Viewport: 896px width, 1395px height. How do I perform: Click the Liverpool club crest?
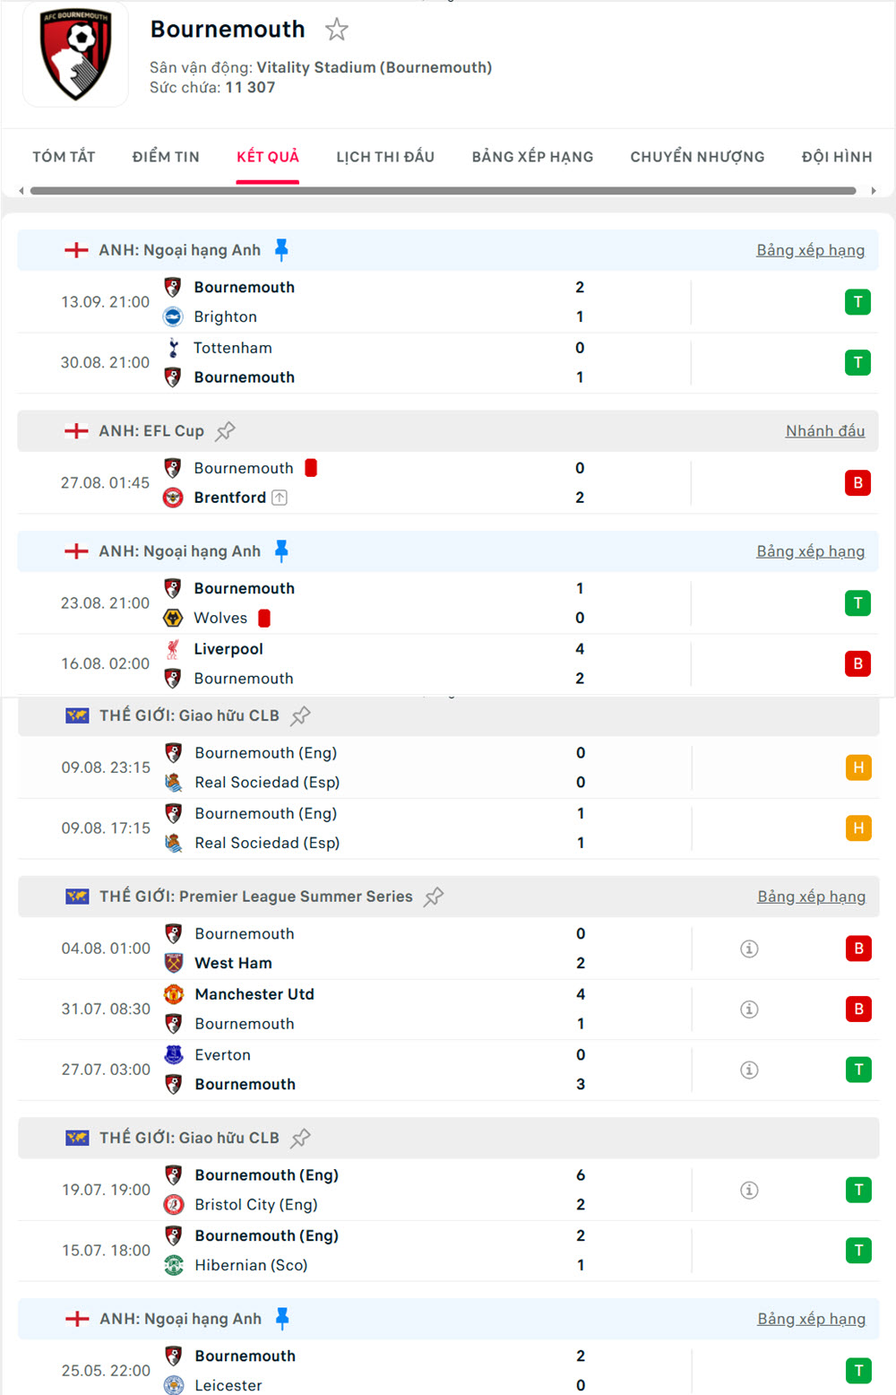tap(174, 648)
